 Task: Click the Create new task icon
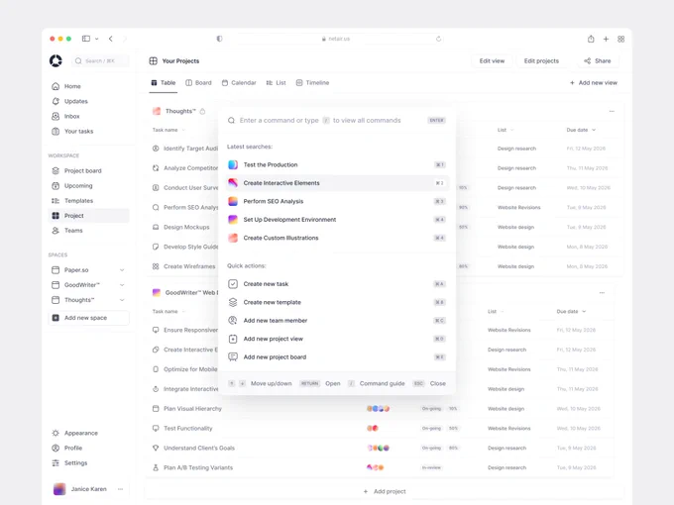233,284
